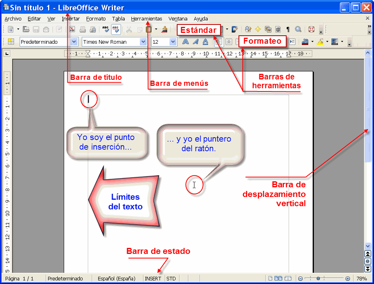The width and height of the screenshot is (374, 284).
Task: Send document as e-mail envelope icon
Action: (46, 29)
